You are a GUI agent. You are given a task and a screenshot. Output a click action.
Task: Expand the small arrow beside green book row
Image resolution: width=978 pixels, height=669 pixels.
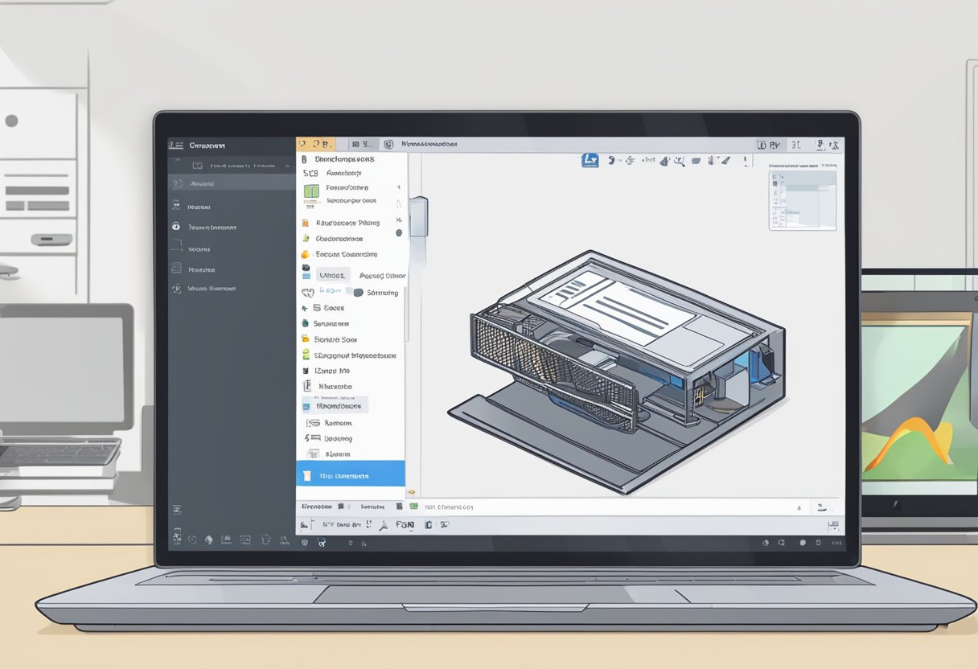click(399, 187)
